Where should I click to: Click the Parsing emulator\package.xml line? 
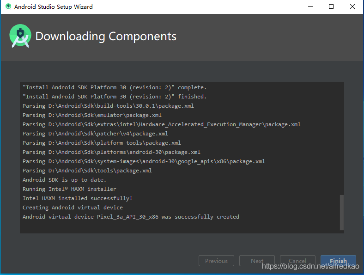click(92, 115)
